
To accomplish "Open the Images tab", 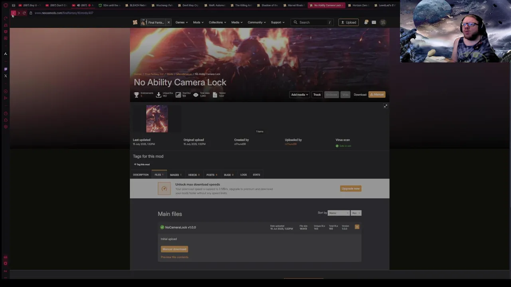I will [176, 175].
